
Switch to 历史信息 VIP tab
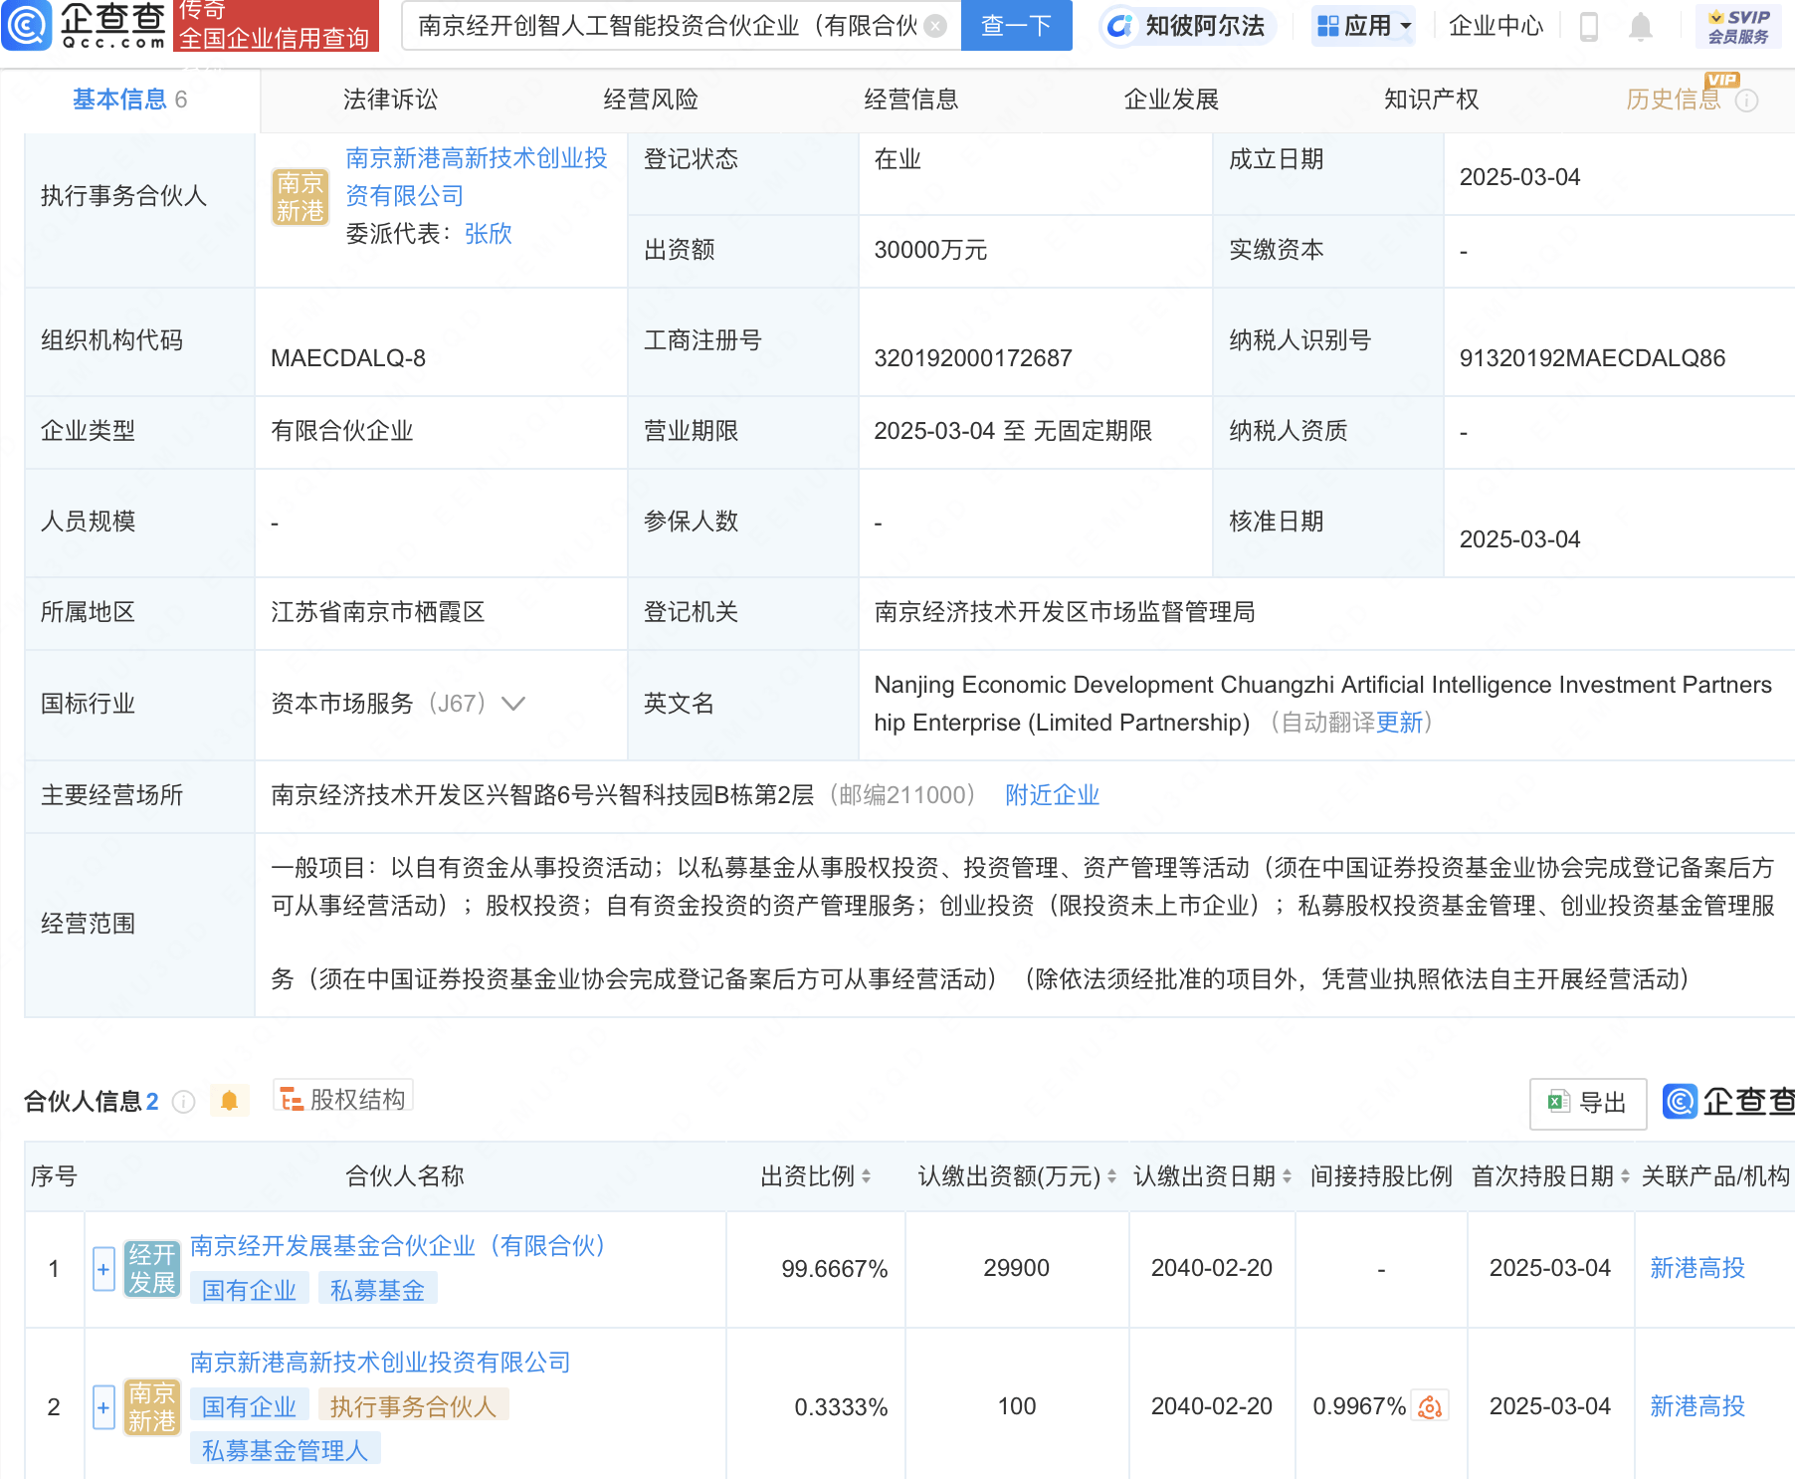click(1674, 100)
